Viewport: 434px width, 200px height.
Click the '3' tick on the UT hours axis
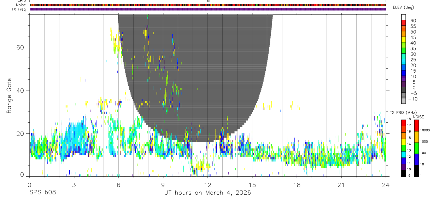[74, 185]
